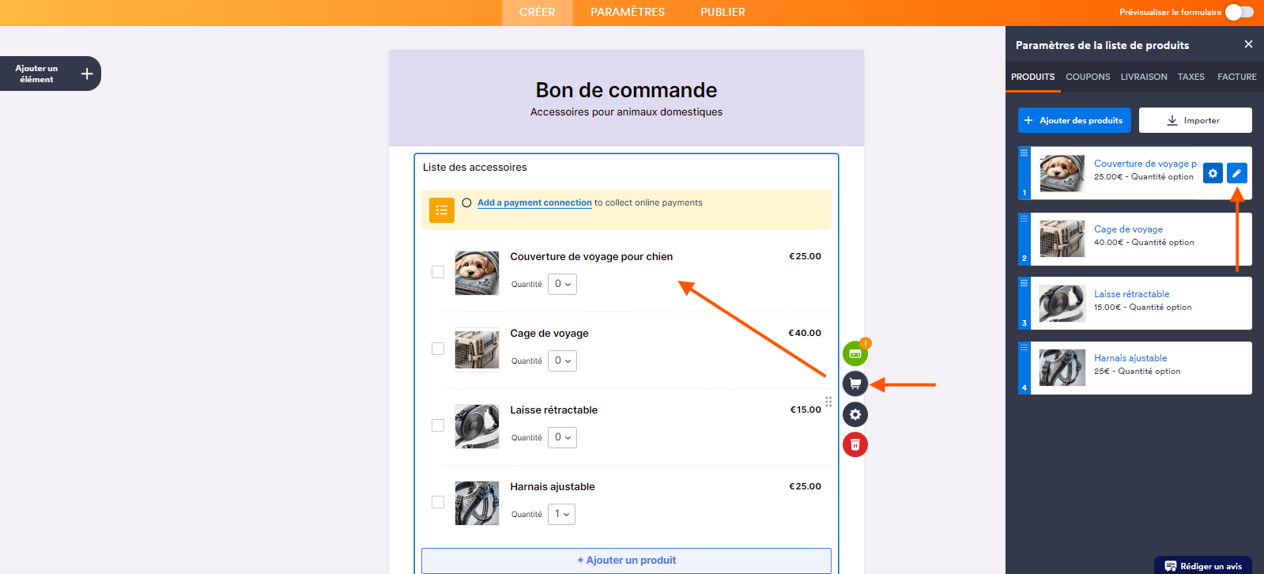Click the 25€ - Quantité option text
This screenshot has height=574, width=1264.
(1137, 372)
